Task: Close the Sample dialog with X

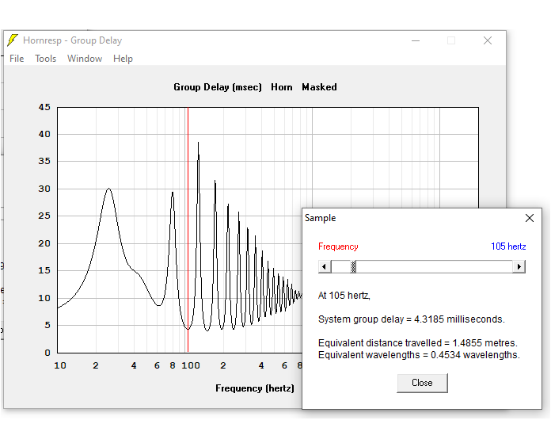Action: pos(529,218)
